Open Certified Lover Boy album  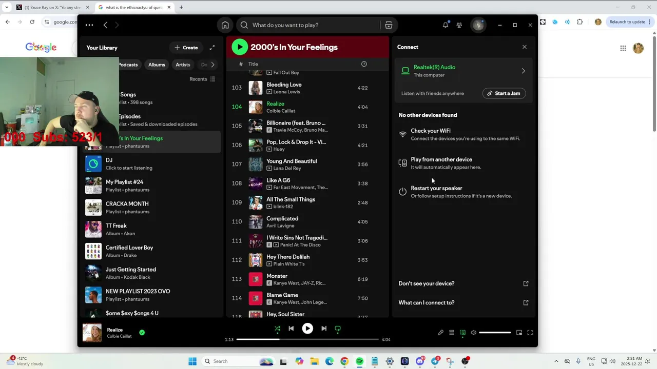tap(152, 251)
